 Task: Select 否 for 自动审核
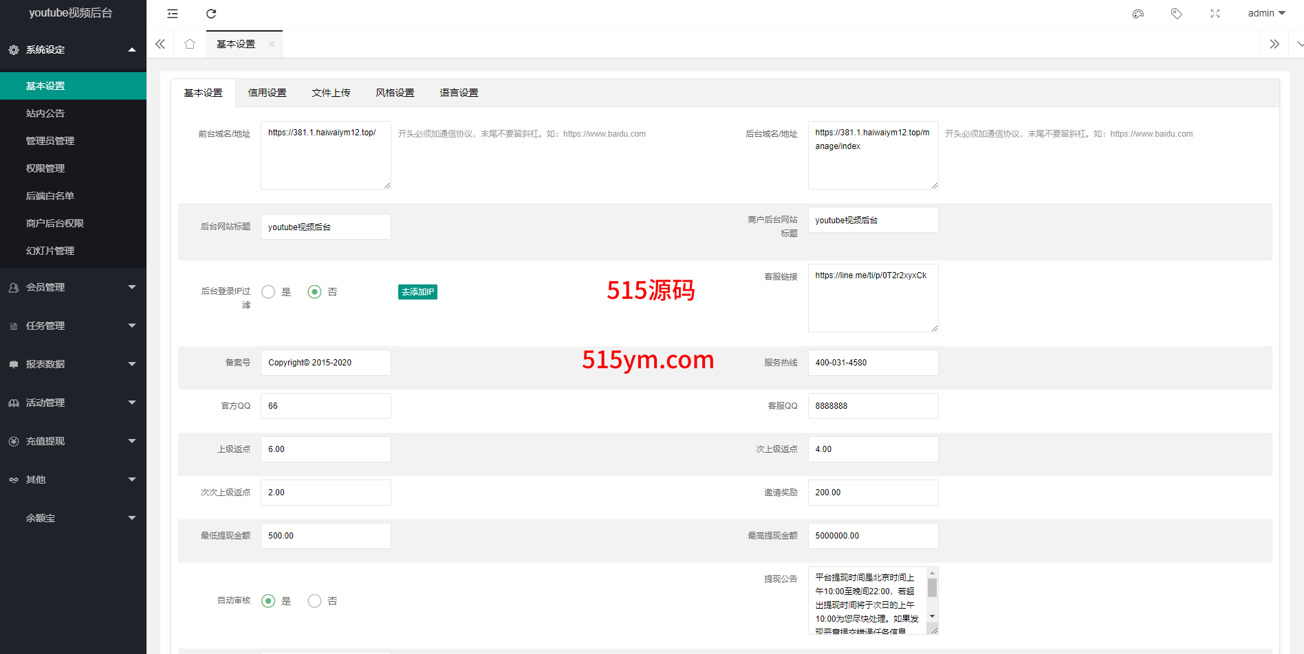click(x=315, y=601)
